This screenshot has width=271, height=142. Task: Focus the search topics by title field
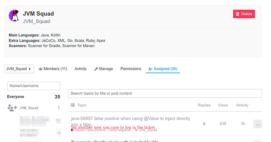(x=165, y=93)
